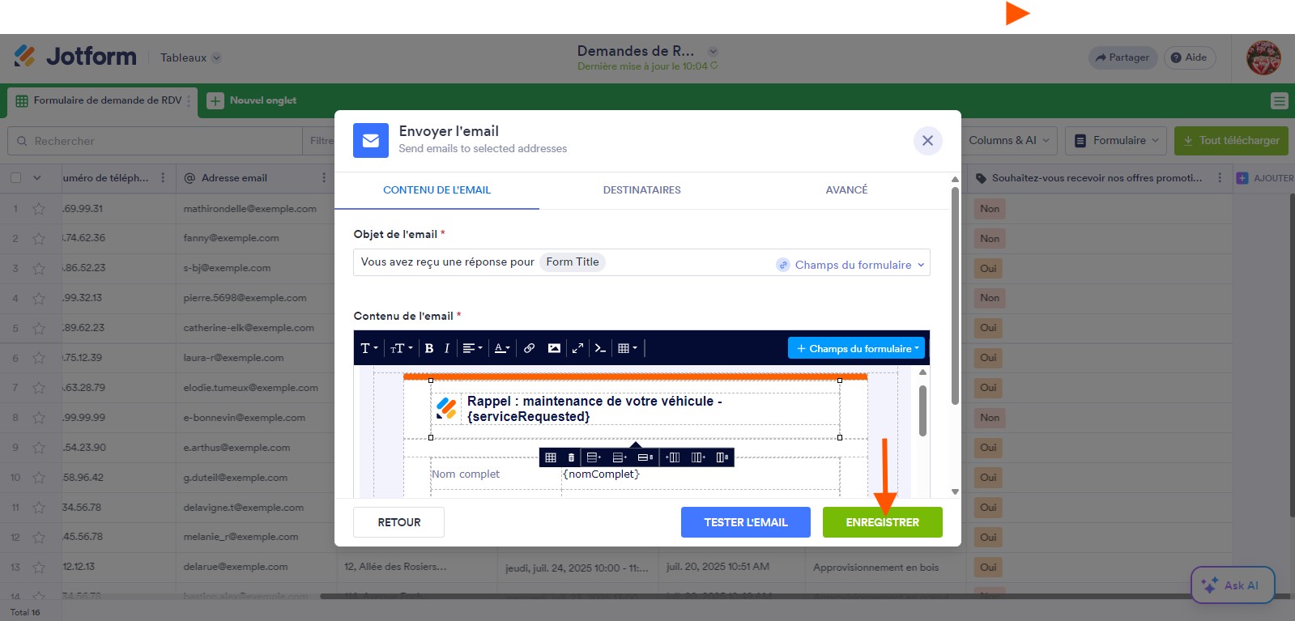The height and width of the screenshot is (621, 1295).
Task: Open table properties in floating table toolbar
Action: click(551, 457)
